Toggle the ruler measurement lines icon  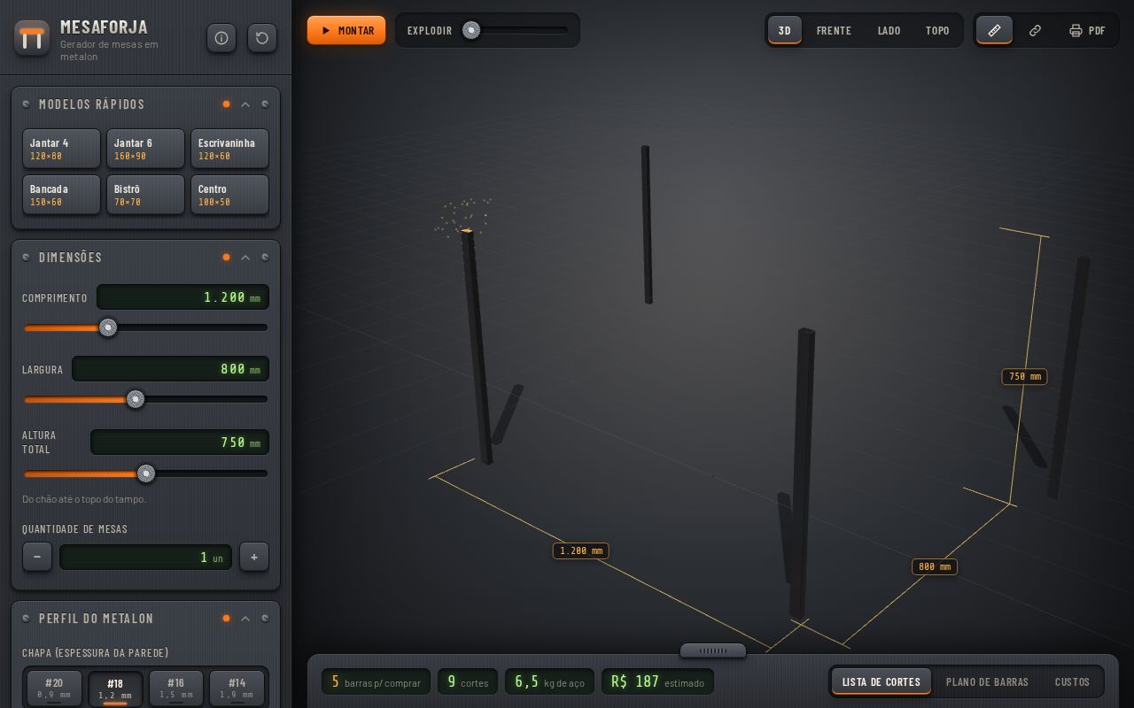tap(994, 30)
